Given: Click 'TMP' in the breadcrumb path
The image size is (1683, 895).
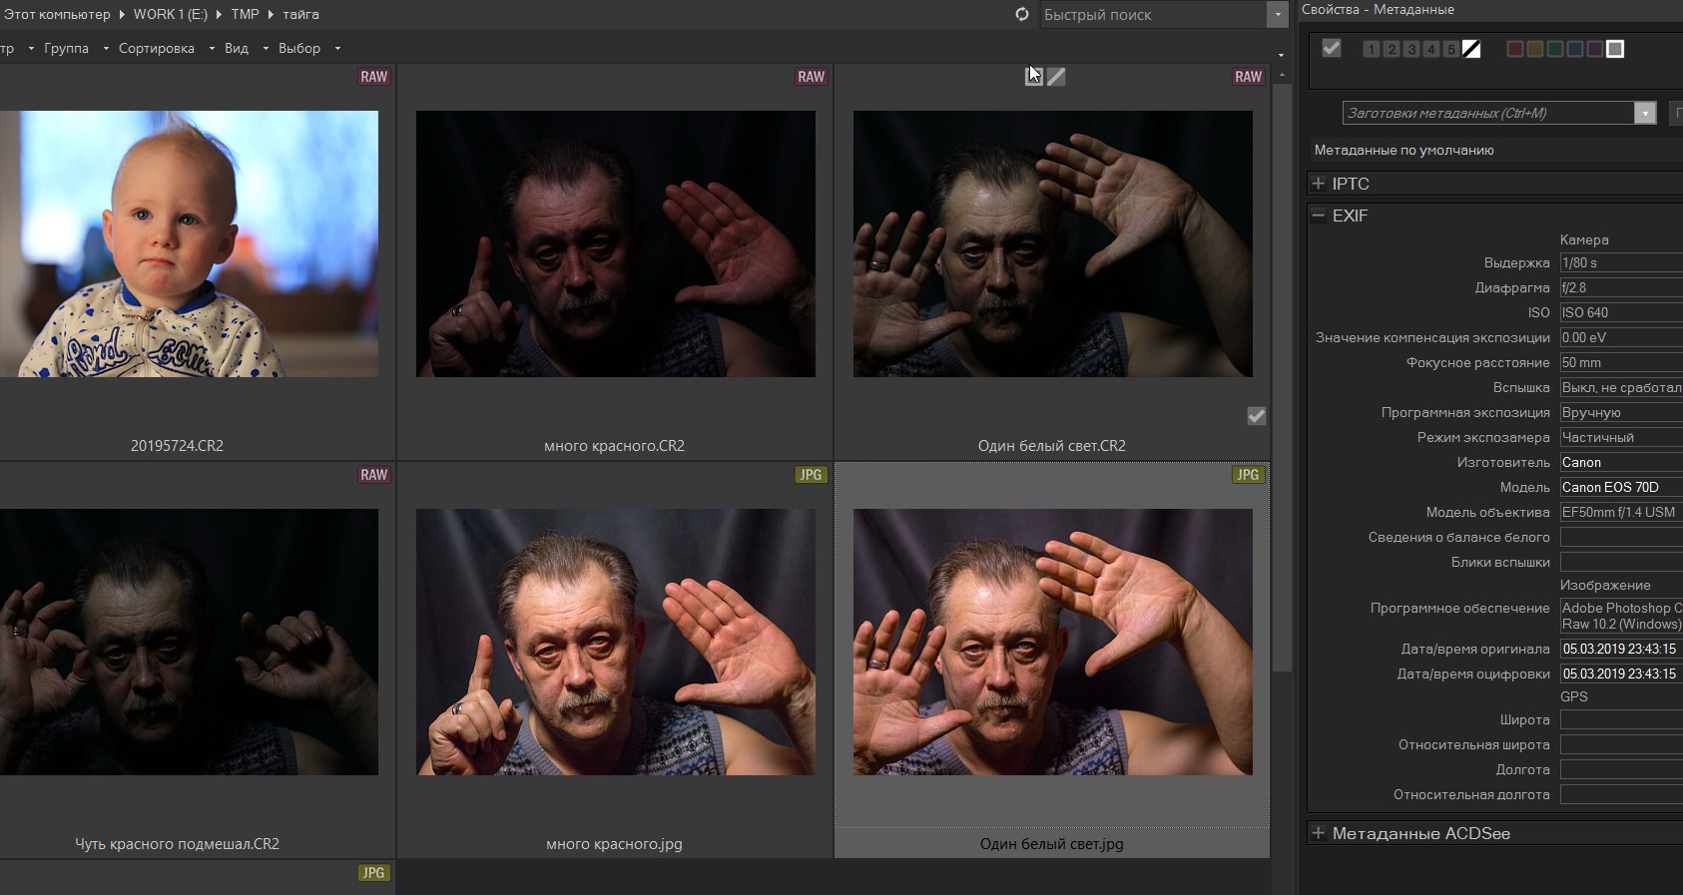Looking at the screenshot, I should click(245, 14).
